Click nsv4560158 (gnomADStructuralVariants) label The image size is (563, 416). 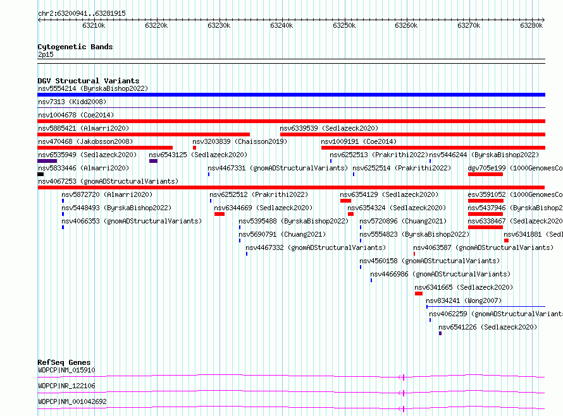click(430, 261)
